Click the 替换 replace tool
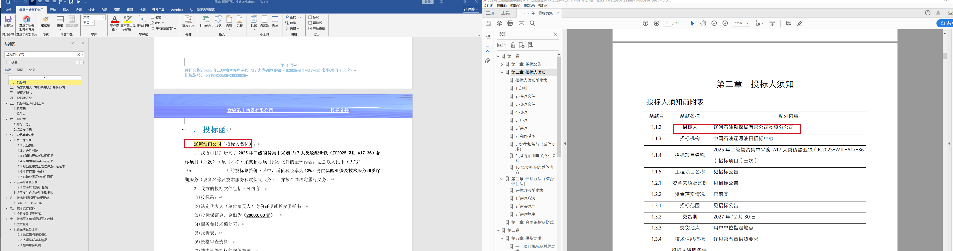Viewport: 953px width, 251px height. point(291,23)
